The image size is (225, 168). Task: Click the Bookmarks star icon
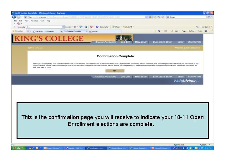(97, 27)
